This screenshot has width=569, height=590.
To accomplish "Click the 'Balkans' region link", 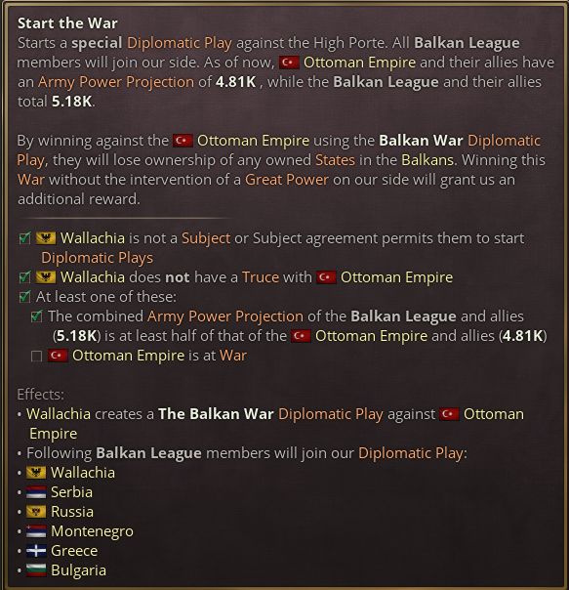I will pyautogui.click(x=427, y=160).
